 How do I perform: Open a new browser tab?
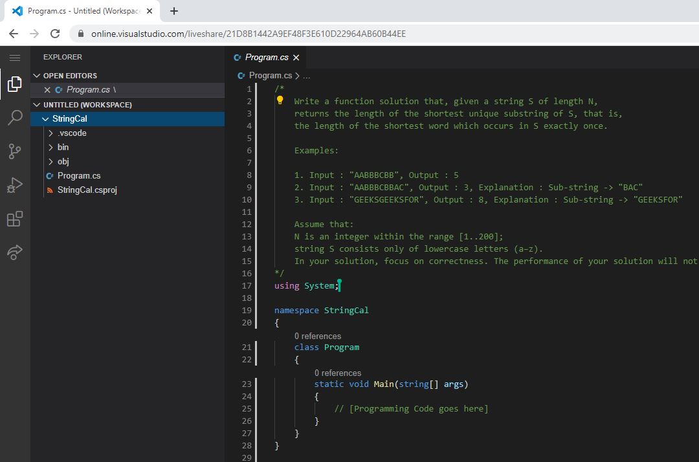pos(174,11)
